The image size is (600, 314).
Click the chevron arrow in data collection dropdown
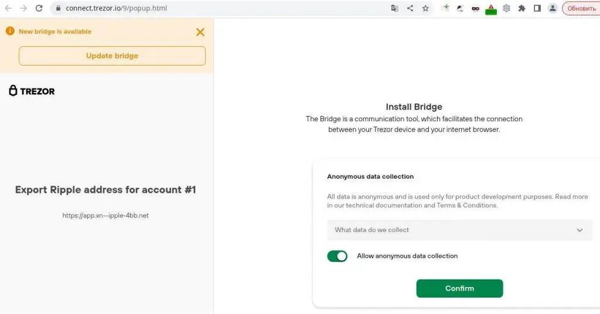[580, 230]
